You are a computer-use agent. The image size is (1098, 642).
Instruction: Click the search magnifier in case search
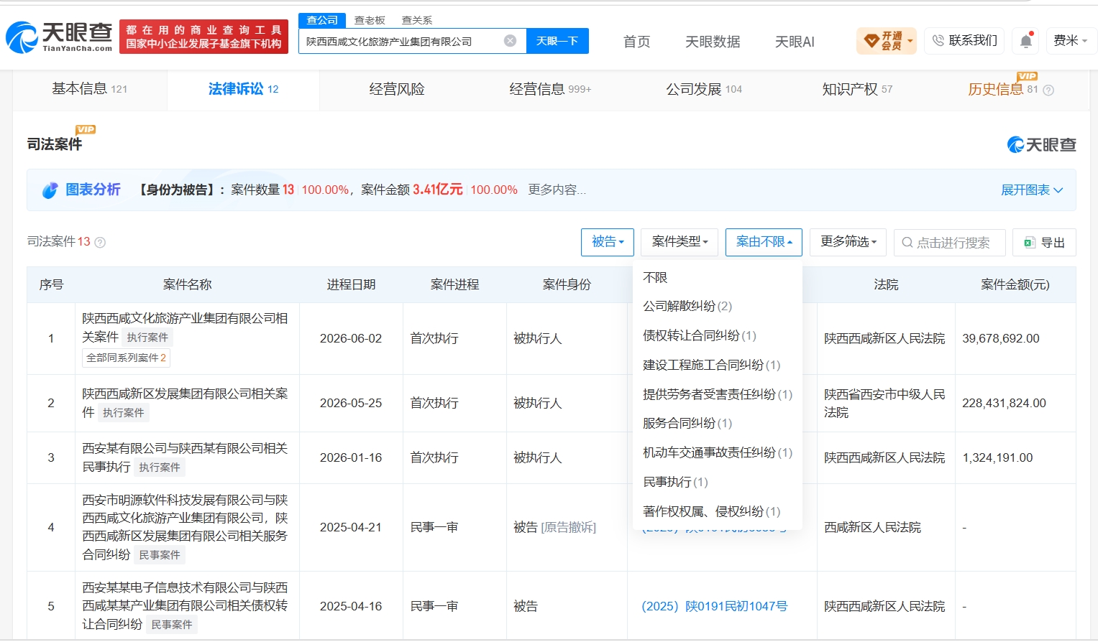907,243
